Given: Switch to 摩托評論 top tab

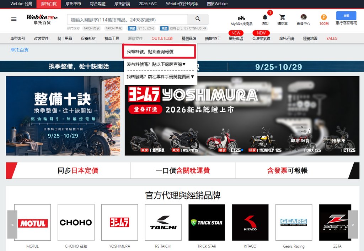Looking at the screenshot, I should 122,4.
